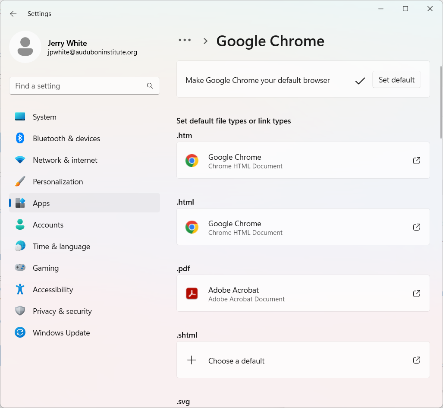Maximize the Settings window
The image size is (443, 408).
[405, 9]
